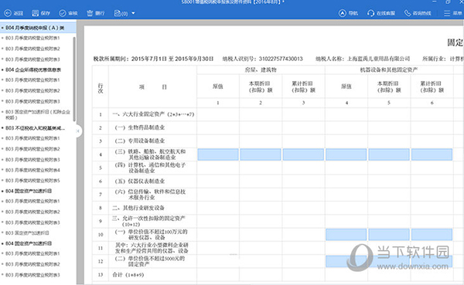Click the sidebar vertical scrollbar
The image size is (464, 285).
click(x=74, y=79)
